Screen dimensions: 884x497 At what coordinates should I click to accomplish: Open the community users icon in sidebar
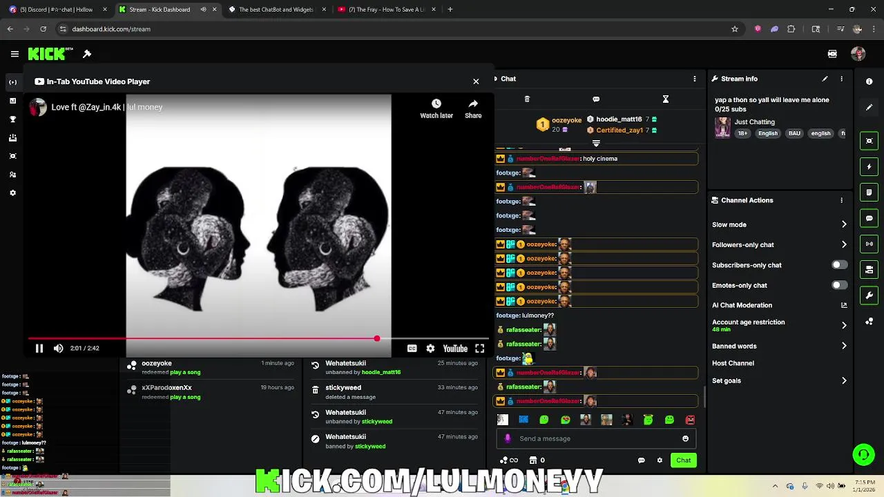click(12, 175)
